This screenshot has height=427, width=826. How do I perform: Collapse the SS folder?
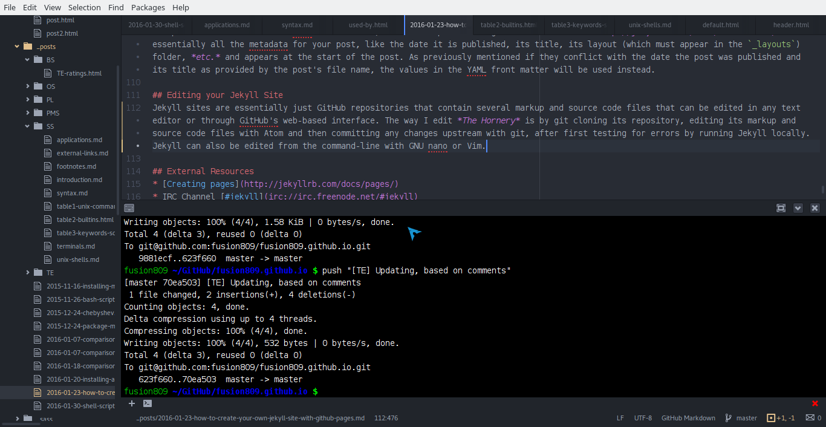pos(50,126)
